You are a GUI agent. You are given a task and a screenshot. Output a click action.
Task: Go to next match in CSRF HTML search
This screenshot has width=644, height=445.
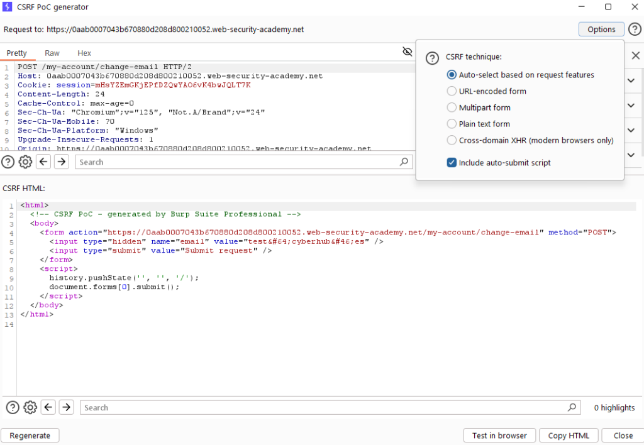point(67,407)
